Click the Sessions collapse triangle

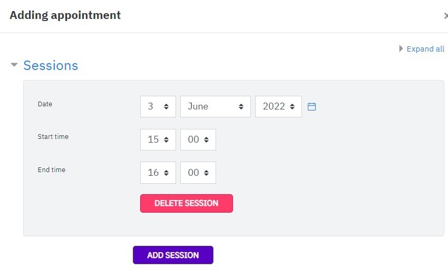point(14,65)
